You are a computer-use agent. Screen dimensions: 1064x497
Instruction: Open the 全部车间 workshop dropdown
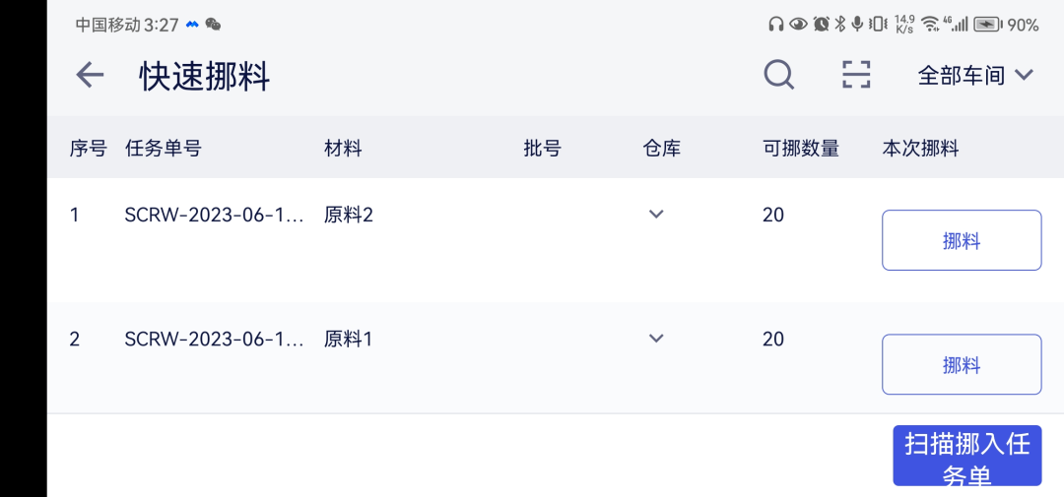[x=974, y=75]
